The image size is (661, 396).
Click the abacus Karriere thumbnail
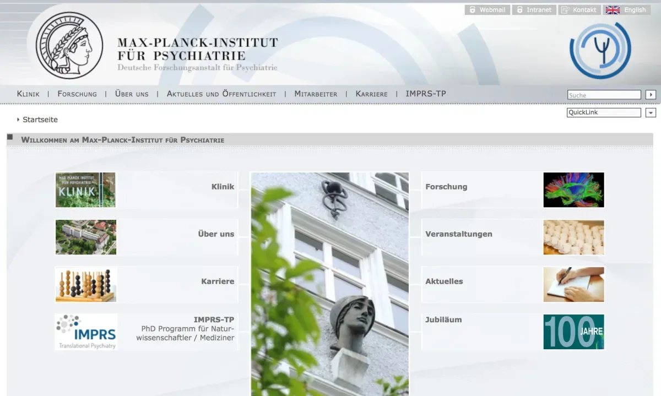click(86, 285)
